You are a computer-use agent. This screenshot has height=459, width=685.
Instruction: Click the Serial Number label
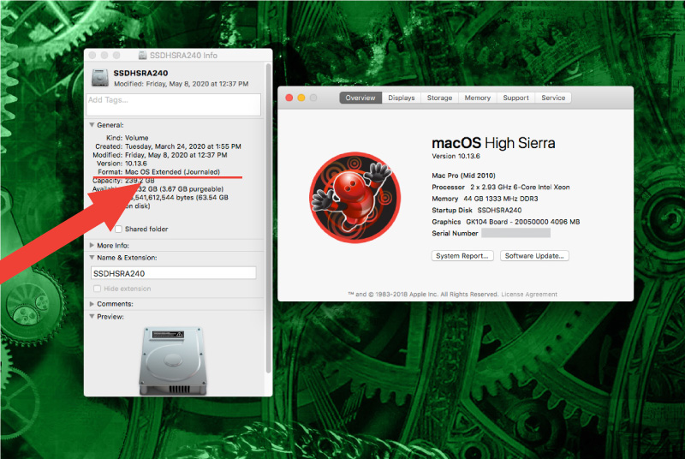click(x=455, y=233)
